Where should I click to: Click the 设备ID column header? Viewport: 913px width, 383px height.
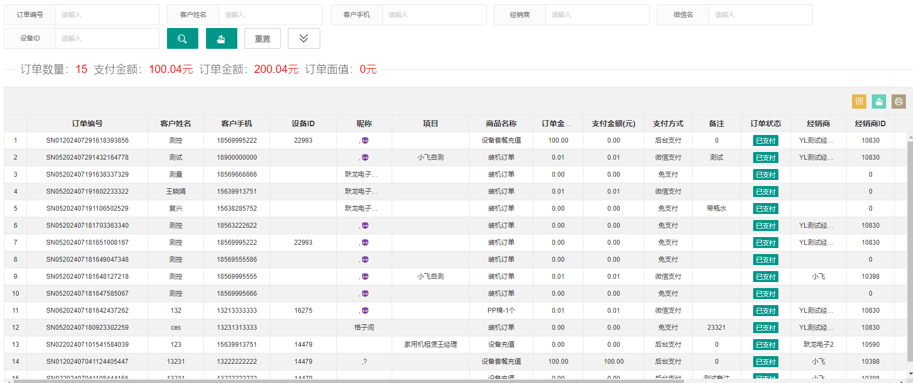pyautogui.click(x=303, y=123)
